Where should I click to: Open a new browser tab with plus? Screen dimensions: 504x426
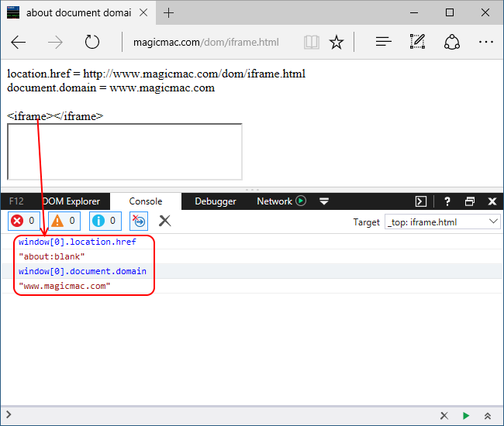(x=169, y=12)
